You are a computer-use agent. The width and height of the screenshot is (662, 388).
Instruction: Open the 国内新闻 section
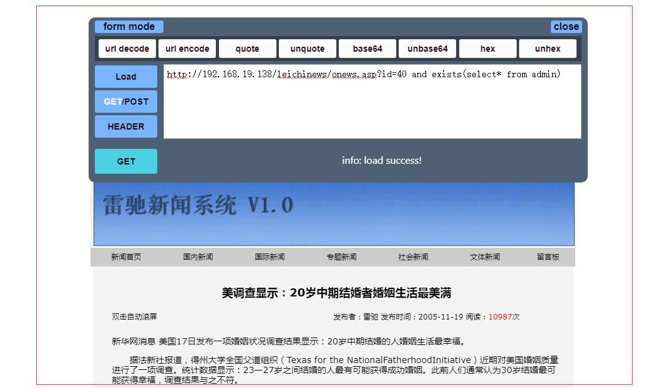coord(198,257)
